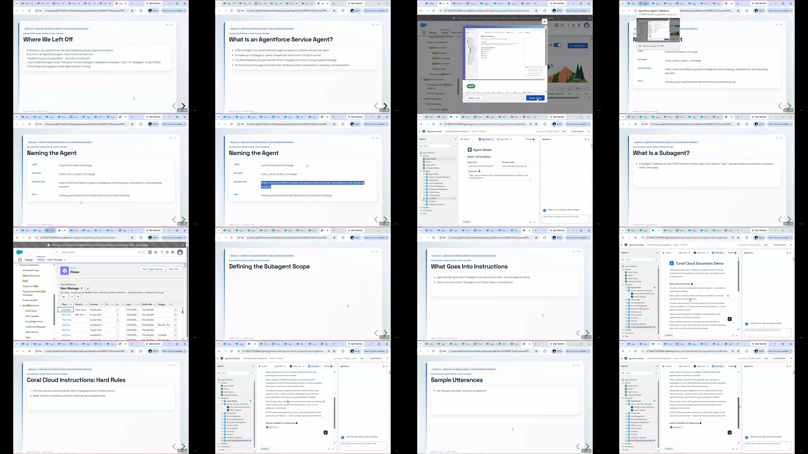
Task: Toggle the Active checkbox for *Test Flow row
Action: (x=118, y=320)
